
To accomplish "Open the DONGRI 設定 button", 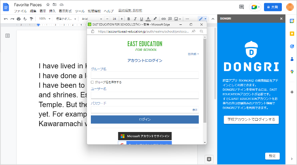I will pos(272,156).
